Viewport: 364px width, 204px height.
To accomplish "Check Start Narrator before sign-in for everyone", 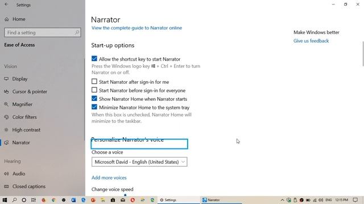I will 94,90.
